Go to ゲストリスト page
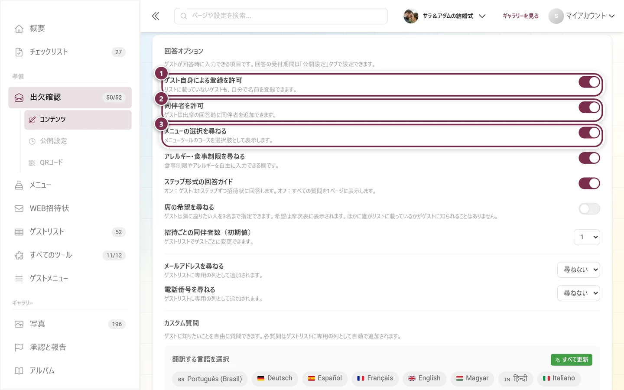Image resolution: width=624 pixels, height=390 pixels. [70, 232]
